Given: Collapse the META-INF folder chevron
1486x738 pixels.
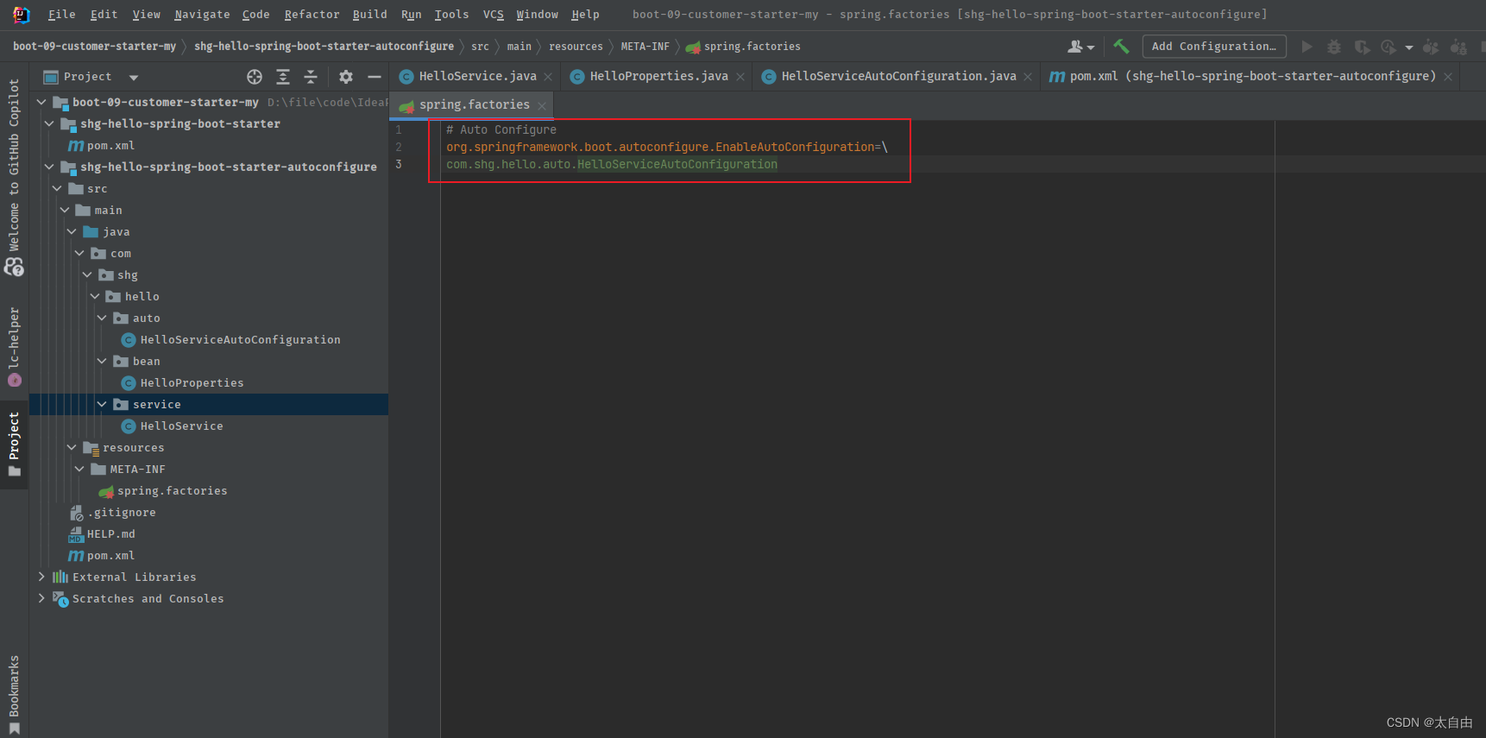Looking at the screenshot, I should click(79, 469).
